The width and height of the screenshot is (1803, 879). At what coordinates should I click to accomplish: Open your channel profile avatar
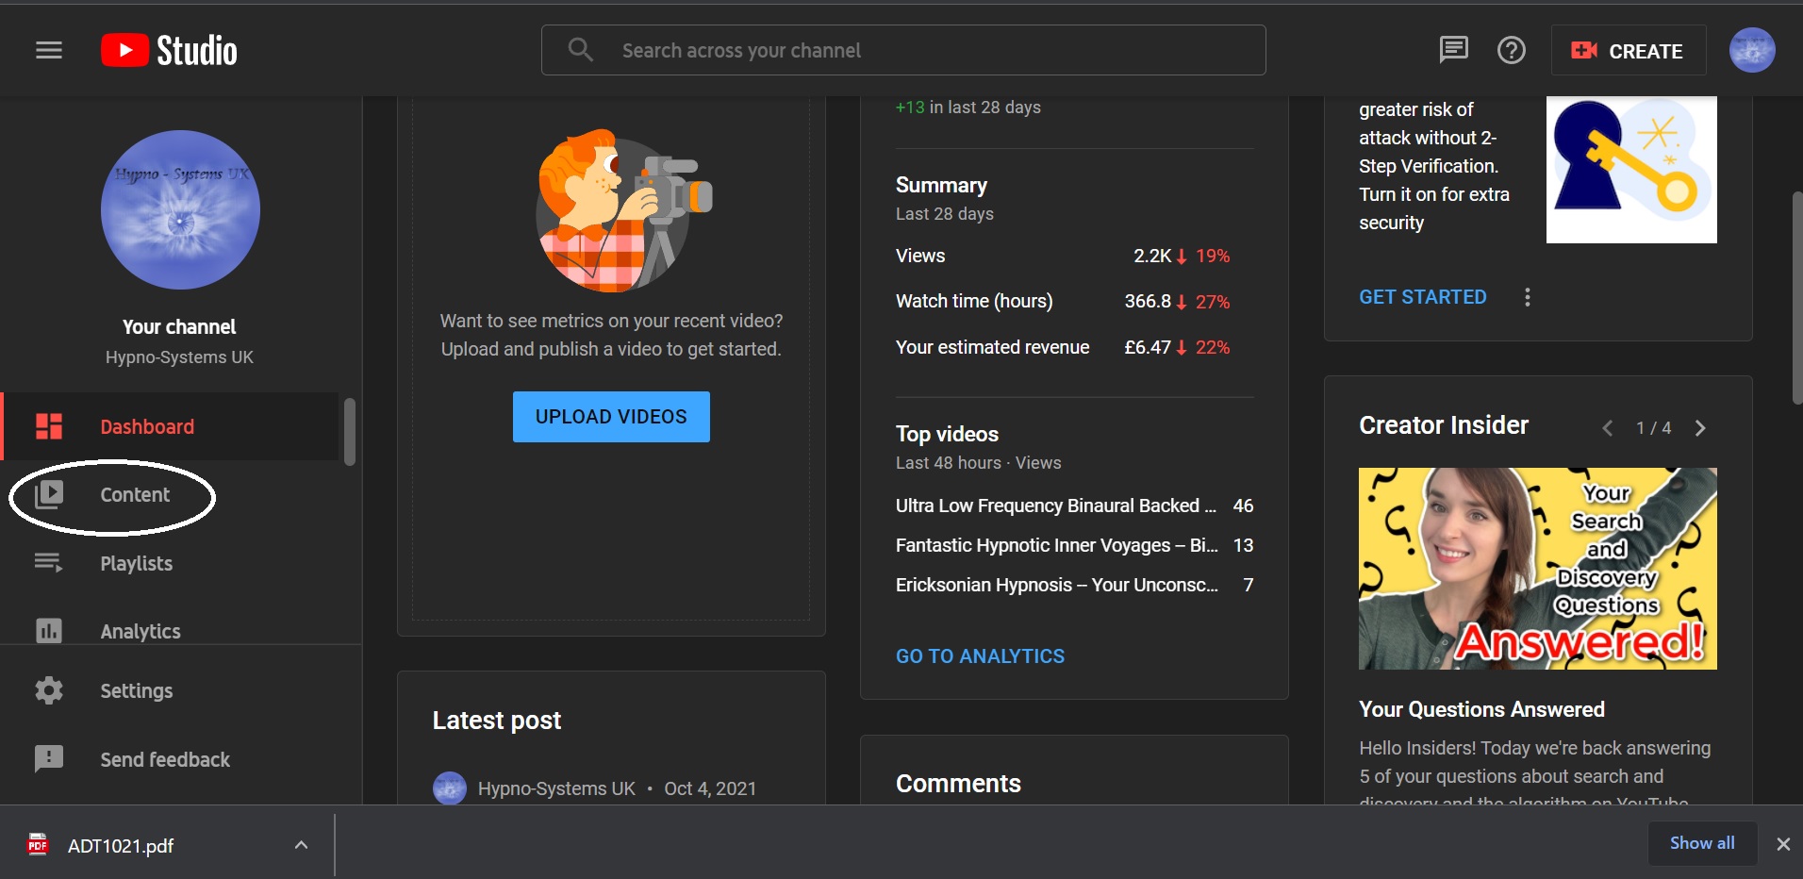click(x=1752, y=50)
